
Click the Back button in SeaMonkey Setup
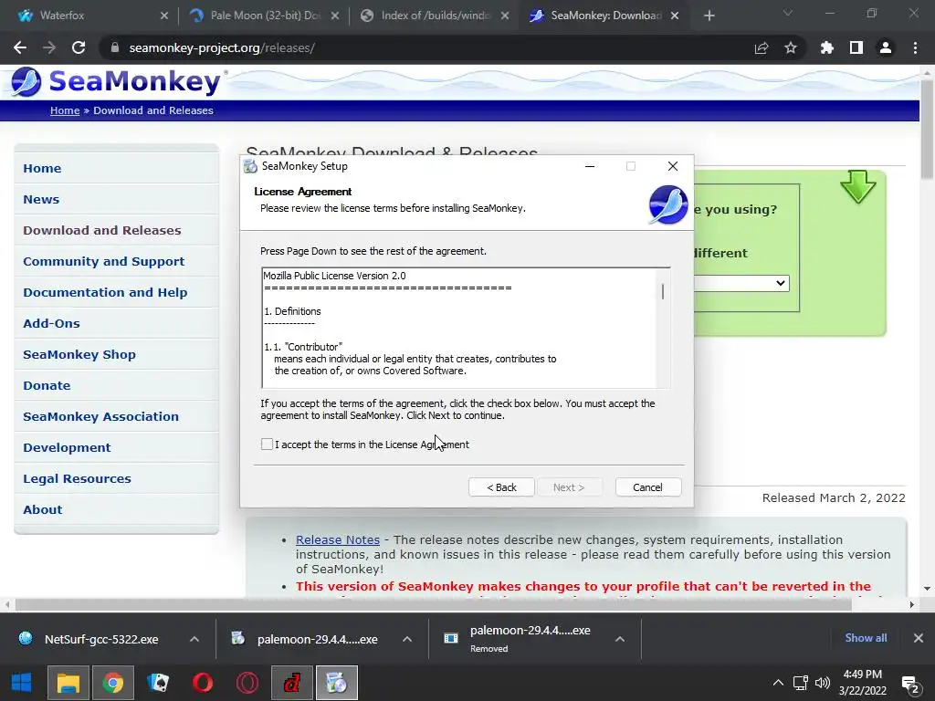[x=501, y=487]
